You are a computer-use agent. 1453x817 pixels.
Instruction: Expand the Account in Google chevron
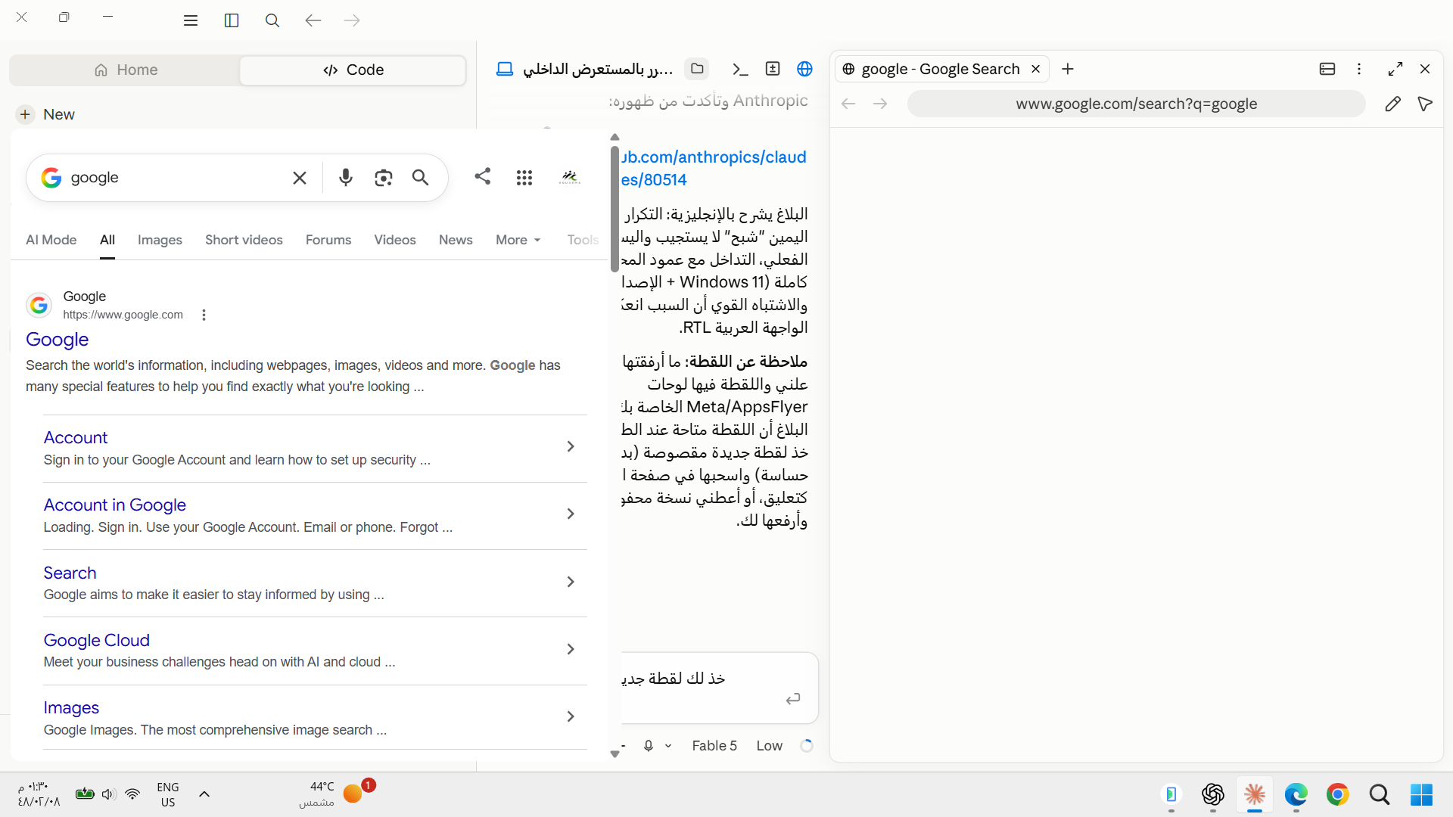pos(571,514)
